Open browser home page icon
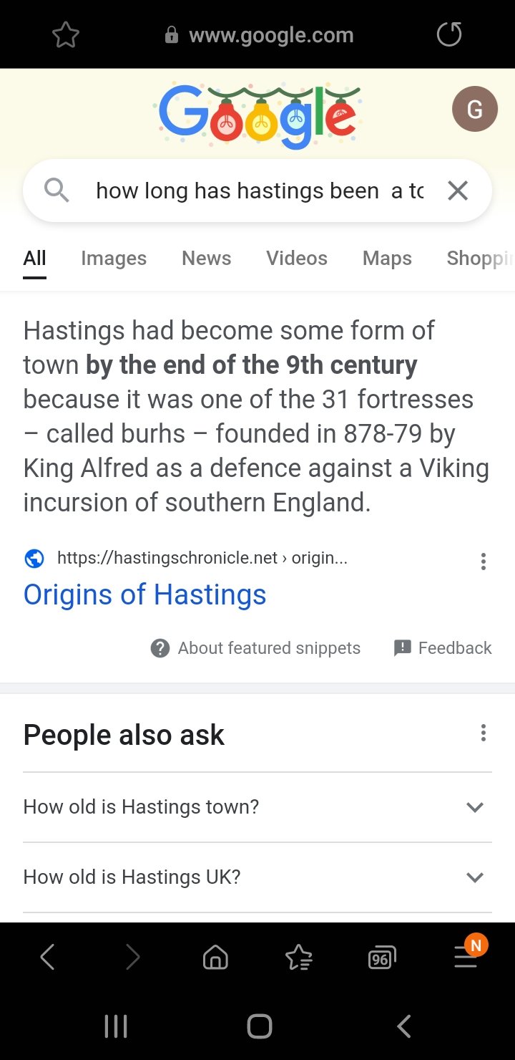This screenshot has width=515, height=1060. coord(215,957)
